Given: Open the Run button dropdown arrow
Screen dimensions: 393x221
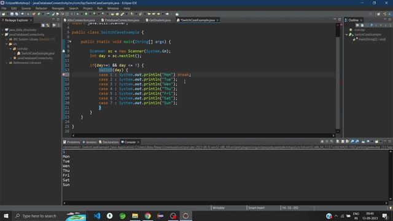Looking at the screenshot, I should (90, 14).
